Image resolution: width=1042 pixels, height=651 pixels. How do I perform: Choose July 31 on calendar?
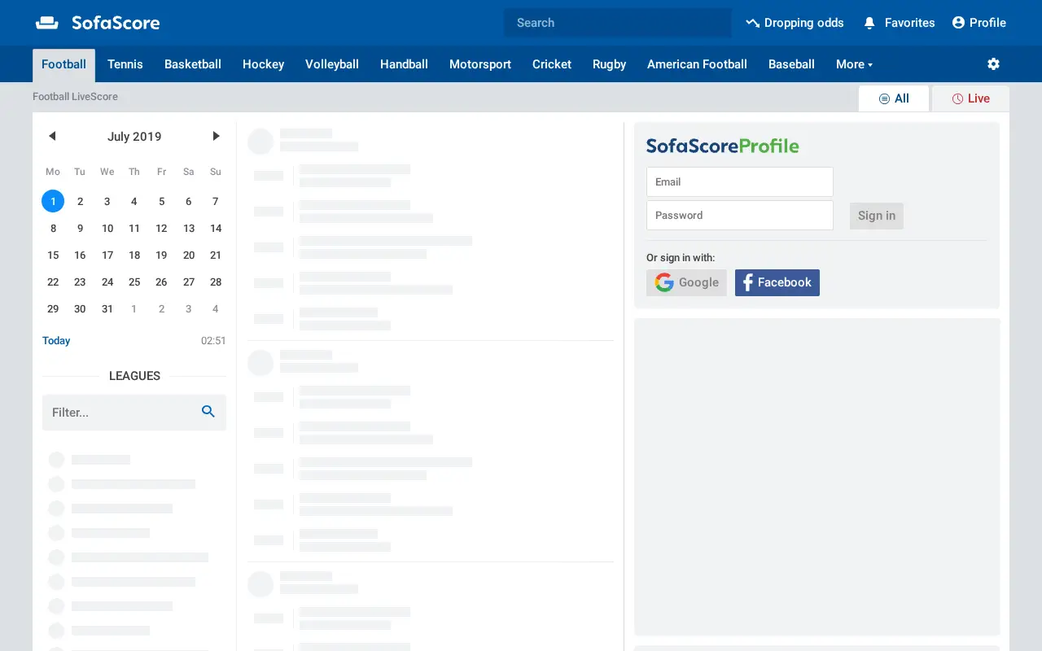tap(107, 308)
